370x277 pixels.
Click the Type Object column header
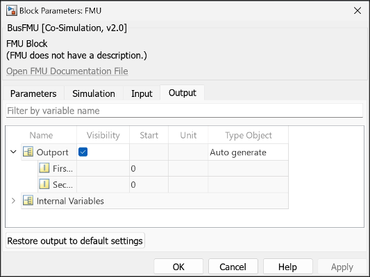tap(249, 135)
